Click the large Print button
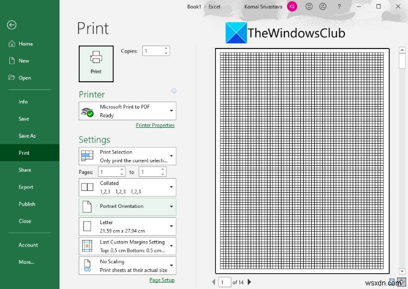Screen dimensions: 408x289 (96, 64)
